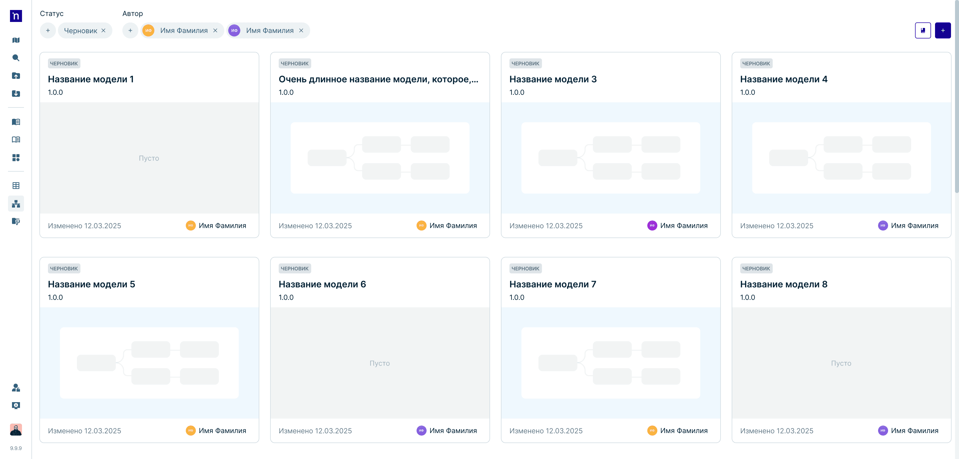
Task: Open the folder upload sidebar icon
Action: [x=16, y=76]
